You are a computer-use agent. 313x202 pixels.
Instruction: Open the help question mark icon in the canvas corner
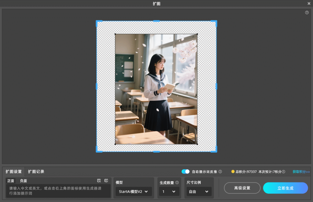[307, 13]
